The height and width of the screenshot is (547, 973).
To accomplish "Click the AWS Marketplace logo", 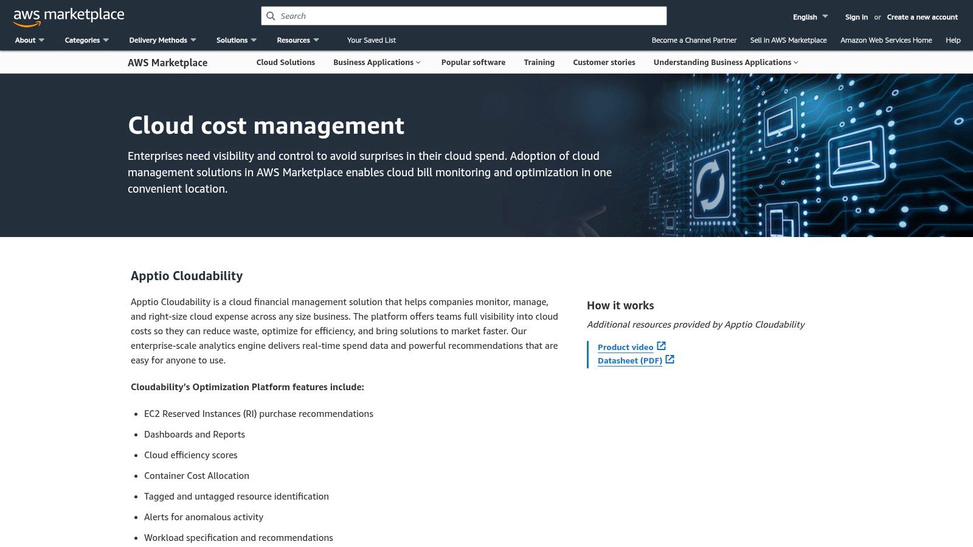I will pyautogui.click(x=69, y=16).
